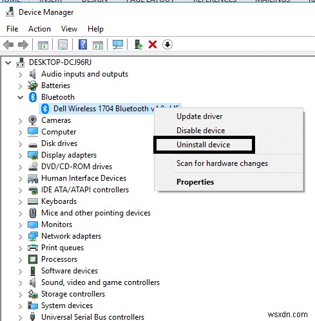This screenshot has height=321, width=315.
Task: Expand the Batteries category
Action: [21, 86]
